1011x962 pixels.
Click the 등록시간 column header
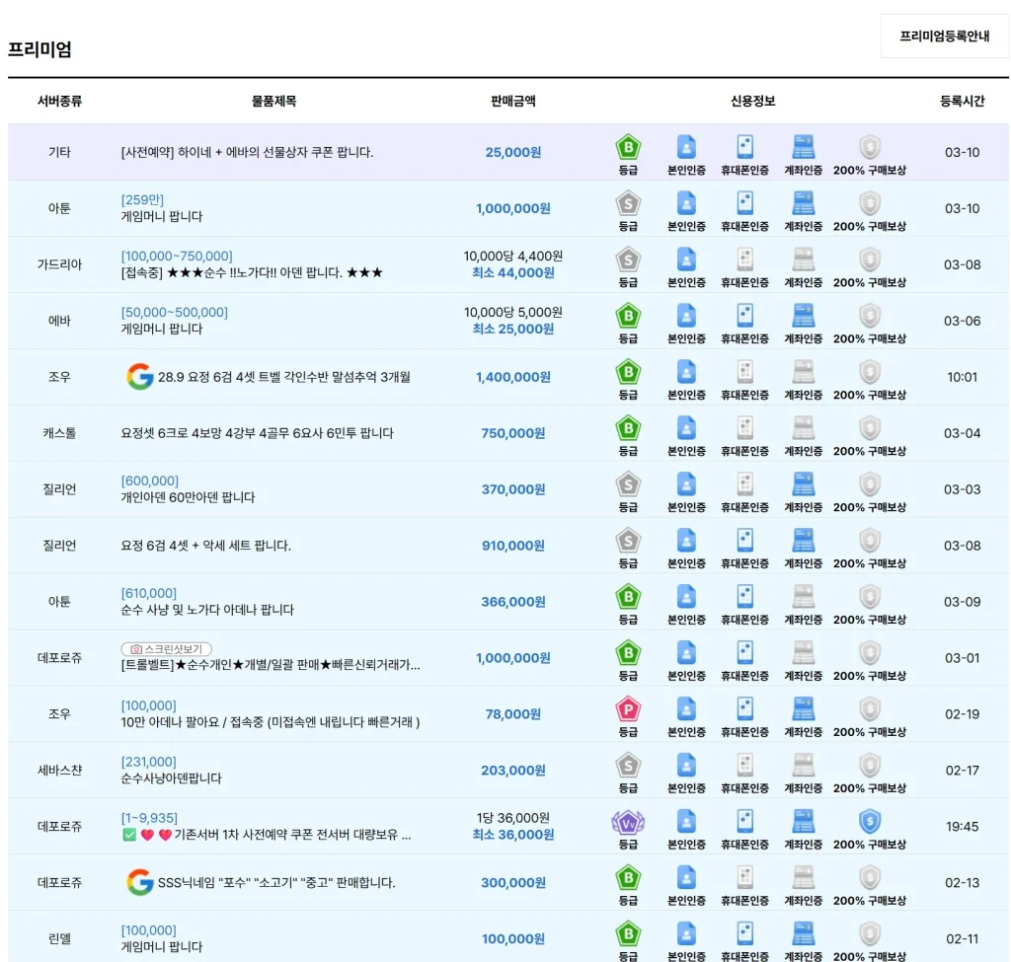(962, 101)
